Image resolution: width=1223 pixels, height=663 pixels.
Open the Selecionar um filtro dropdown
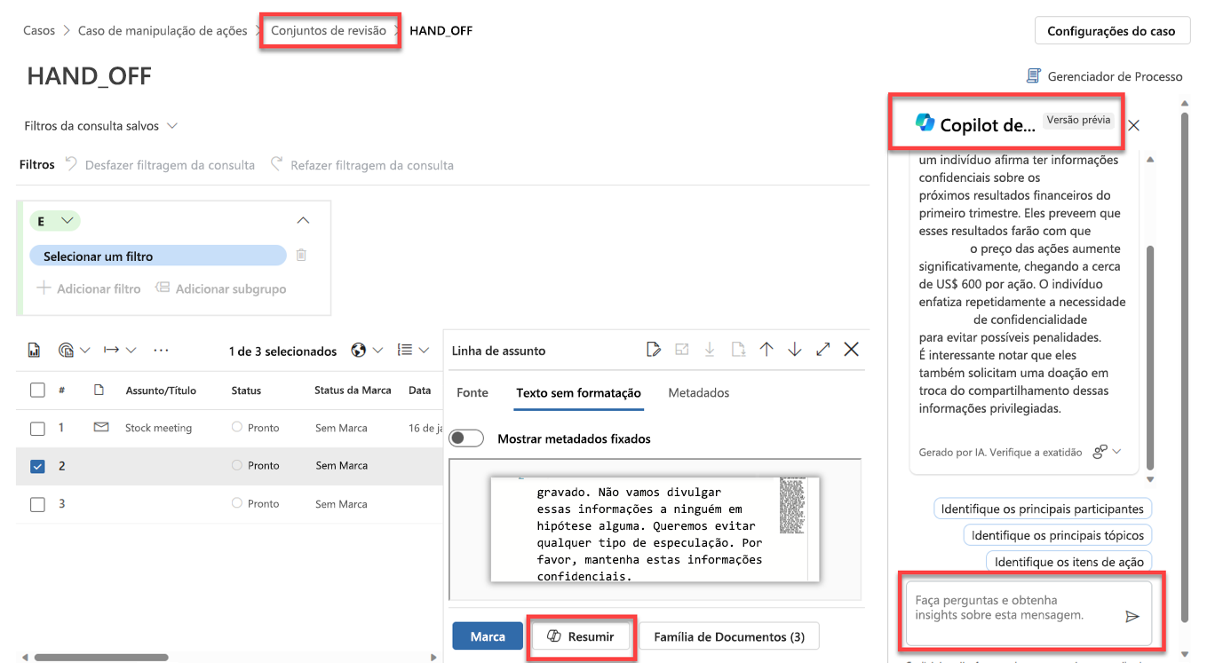pyautogui.click(x=158, y=256)
